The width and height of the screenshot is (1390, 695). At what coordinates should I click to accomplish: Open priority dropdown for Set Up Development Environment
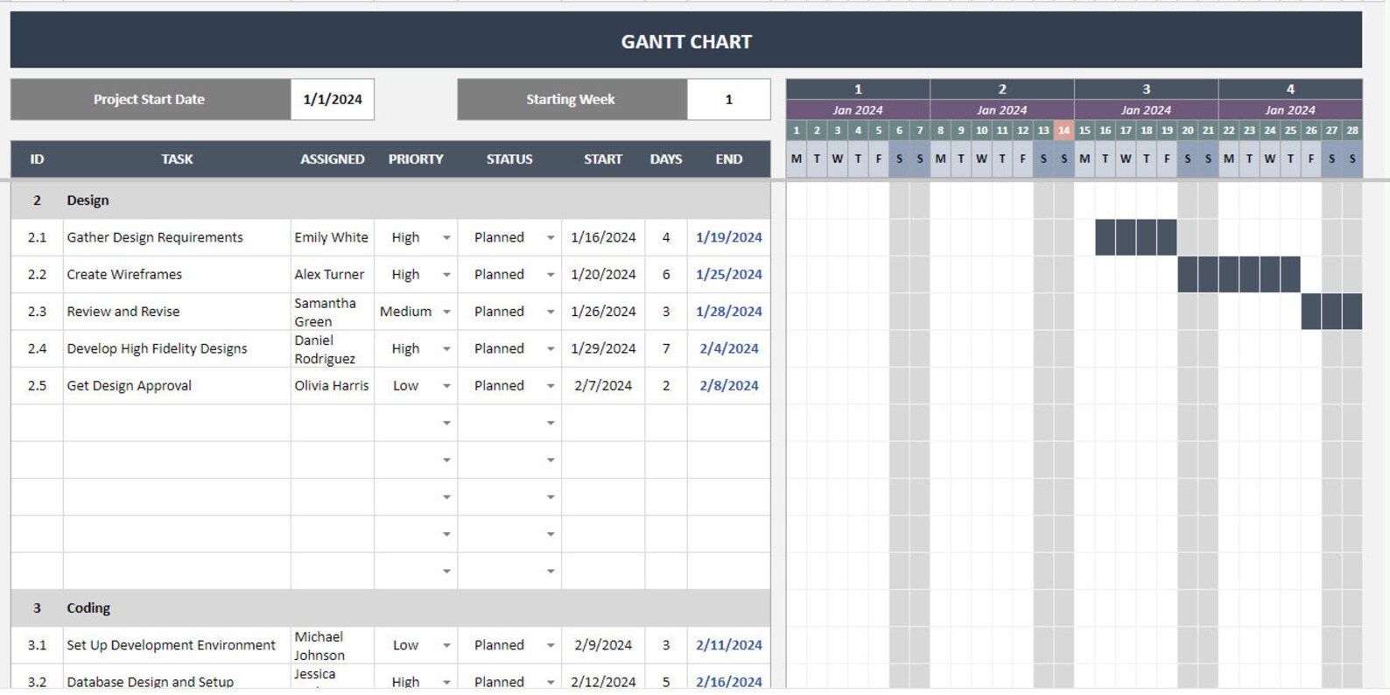pos(446,645)
